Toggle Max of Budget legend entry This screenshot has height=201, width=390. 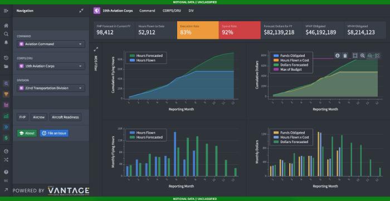pyautogui.click(x=287, y=70)
